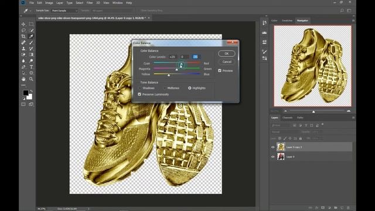Image resolution: width=375 pixels, height=211 pixels.
Task: Select the Clone Stamp tool
Action: click(23, 49)
